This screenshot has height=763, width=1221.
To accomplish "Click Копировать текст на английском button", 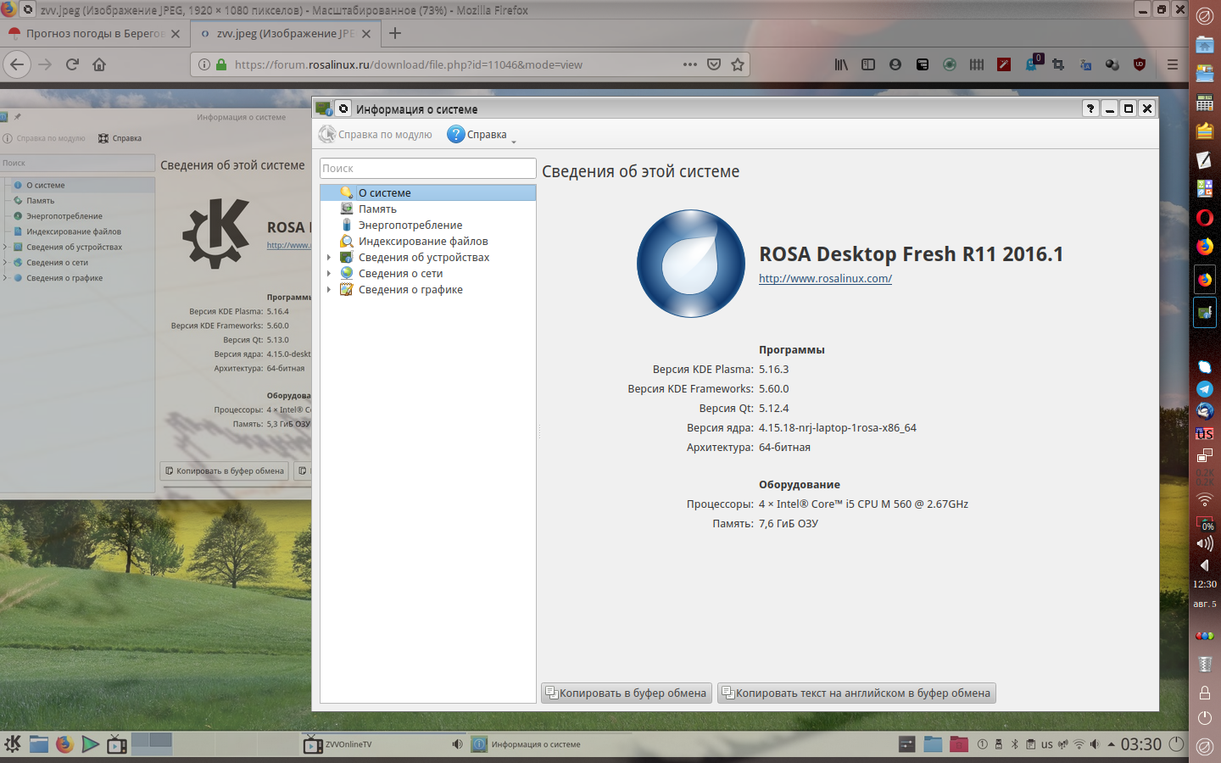I will (856, 693).
